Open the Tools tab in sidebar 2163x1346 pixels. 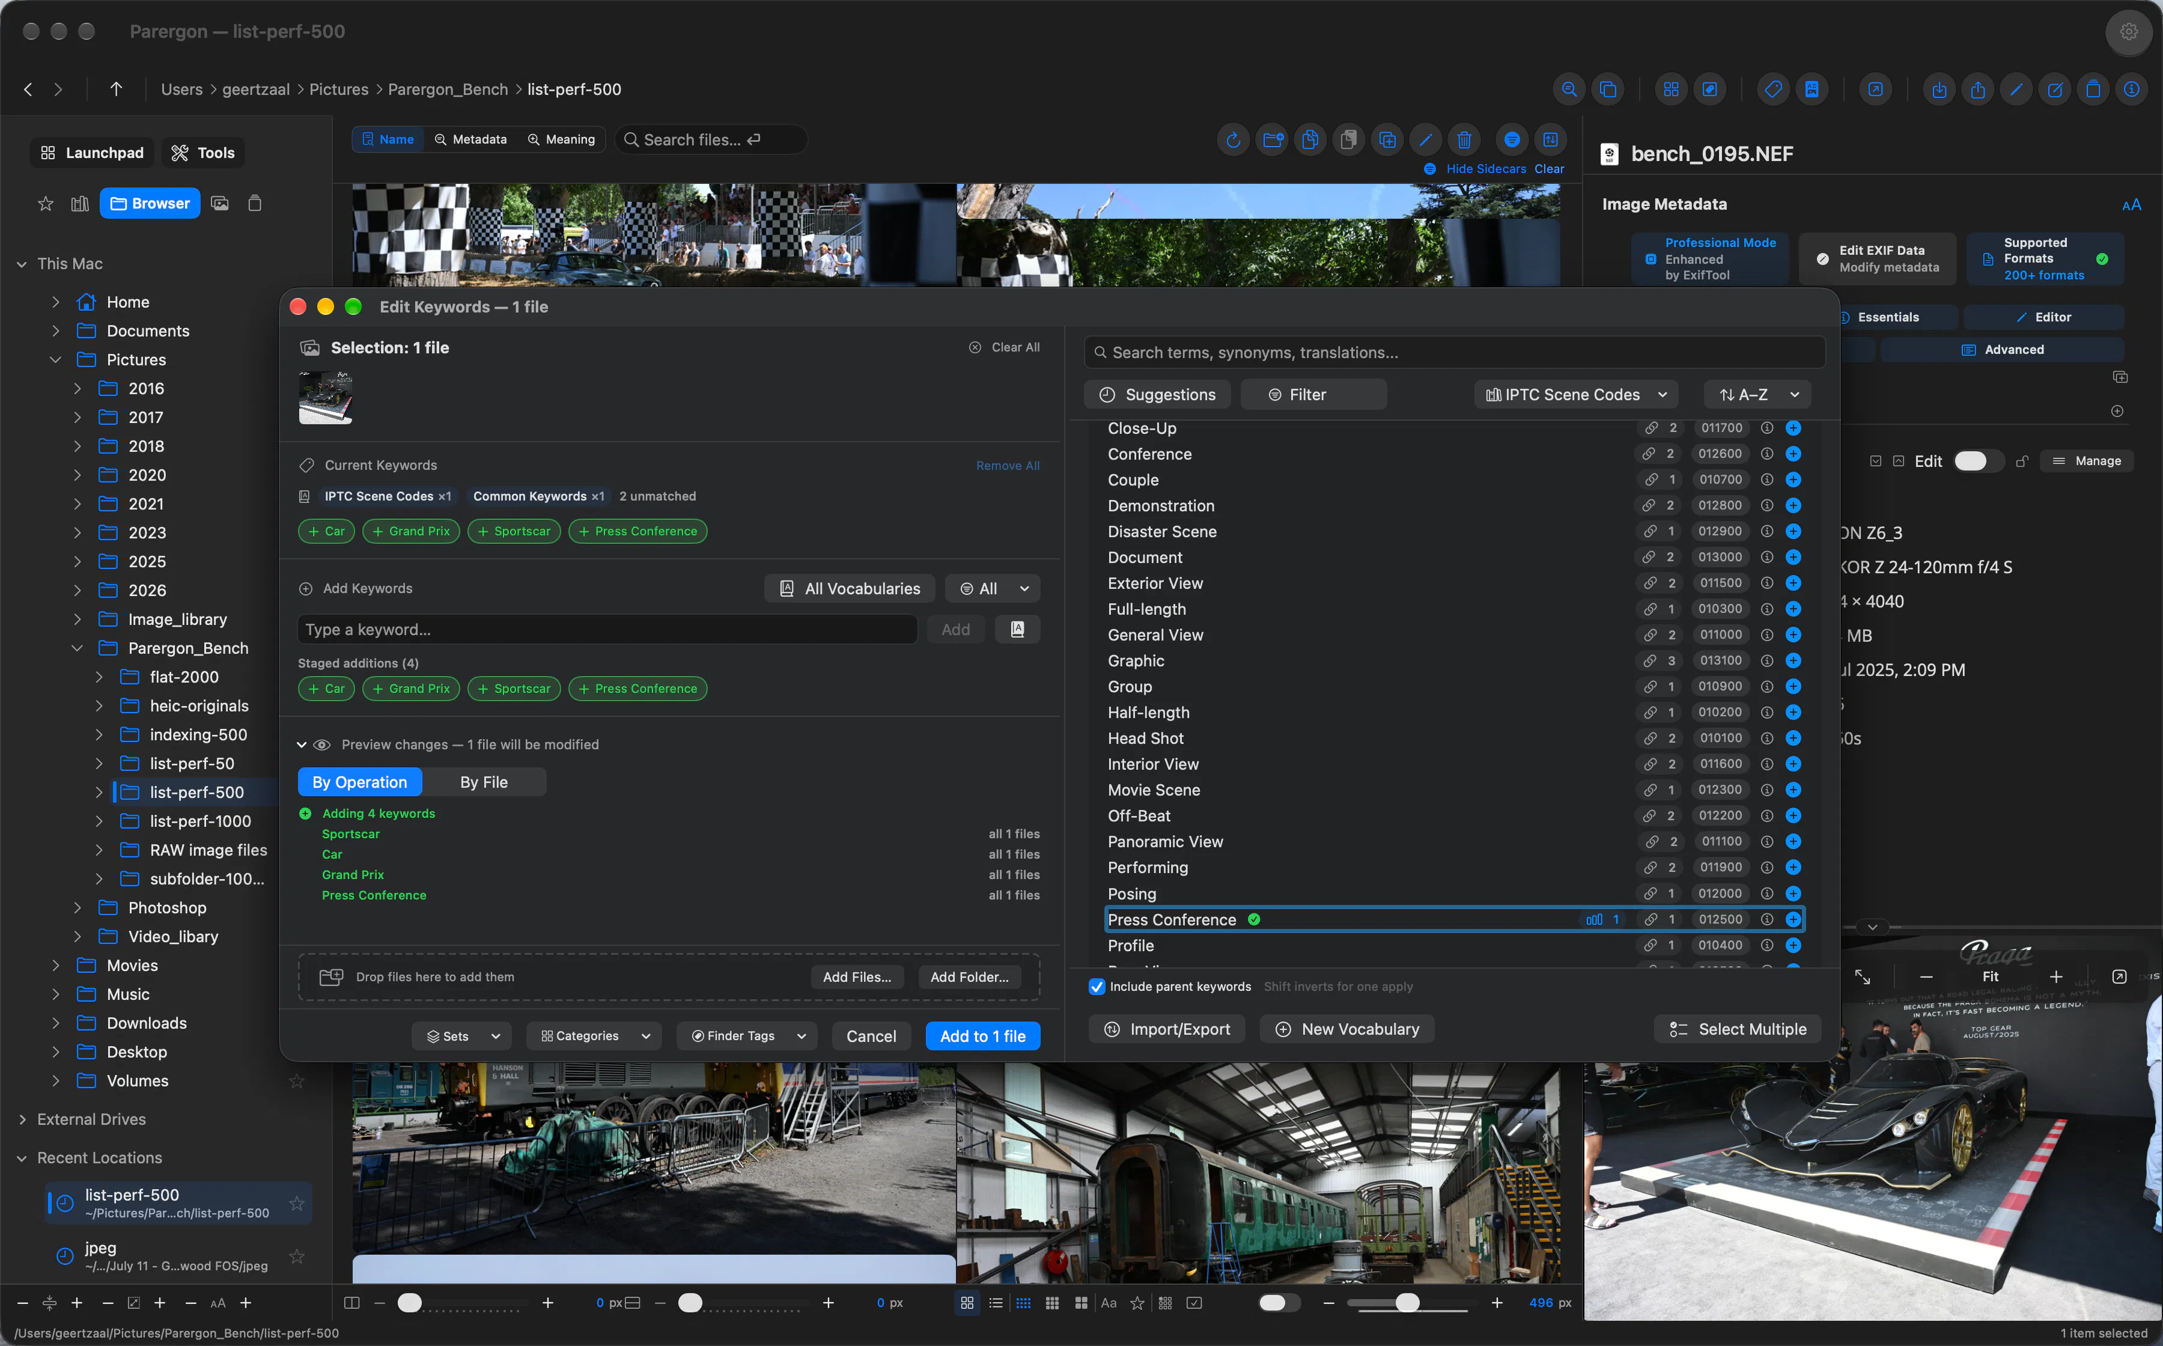pos(203,153)
